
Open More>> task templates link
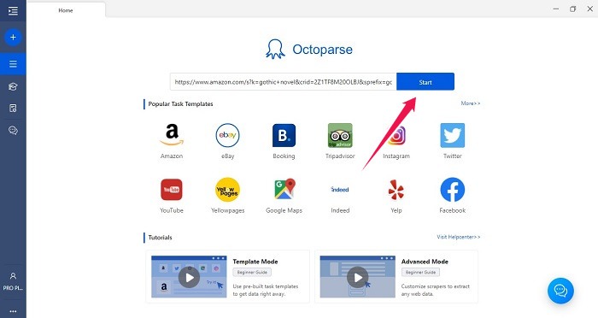click(471, 103)
